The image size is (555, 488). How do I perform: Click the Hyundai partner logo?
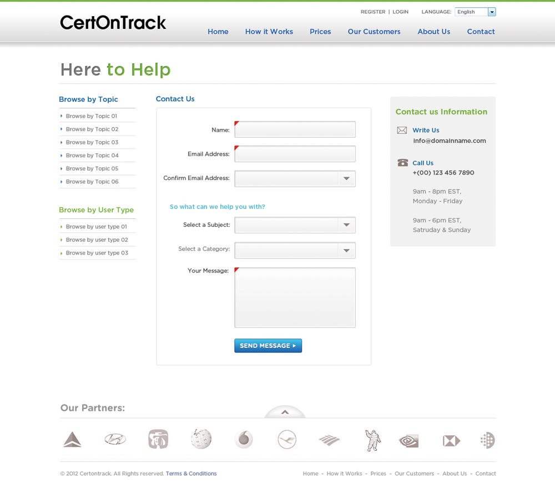click(115, 440)
